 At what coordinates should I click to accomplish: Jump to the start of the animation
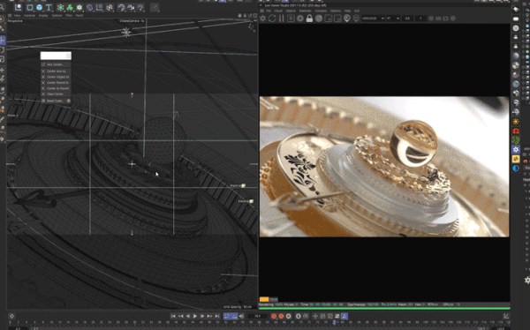tap(173, 316)
